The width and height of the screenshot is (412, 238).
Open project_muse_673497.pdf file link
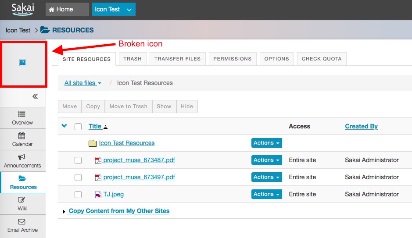(x=139, y=177)
